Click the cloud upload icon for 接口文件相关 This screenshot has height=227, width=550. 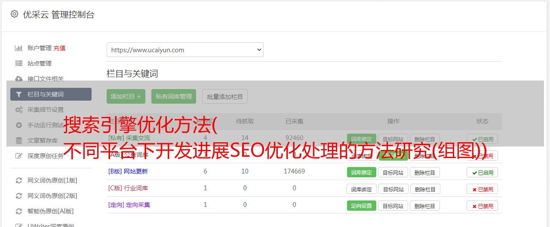[x=18, y=79]
